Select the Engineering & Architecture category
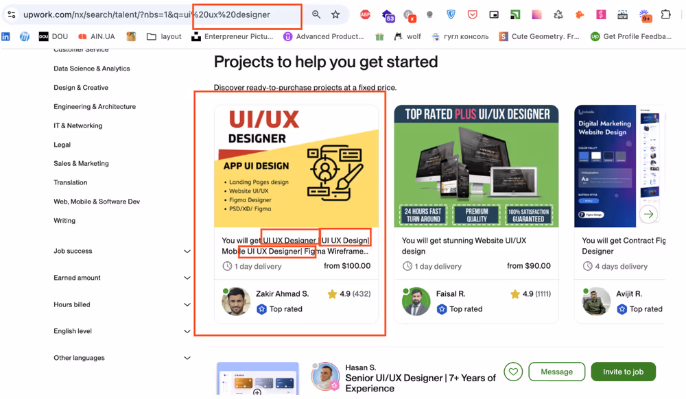This screenshot has height=399, width=686. tap(95, 107)
